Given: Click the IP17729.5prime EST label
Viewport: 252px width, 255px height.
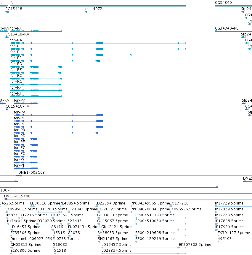Looking at the screenshot, I should pyautogui.click(x=229, y=203).
